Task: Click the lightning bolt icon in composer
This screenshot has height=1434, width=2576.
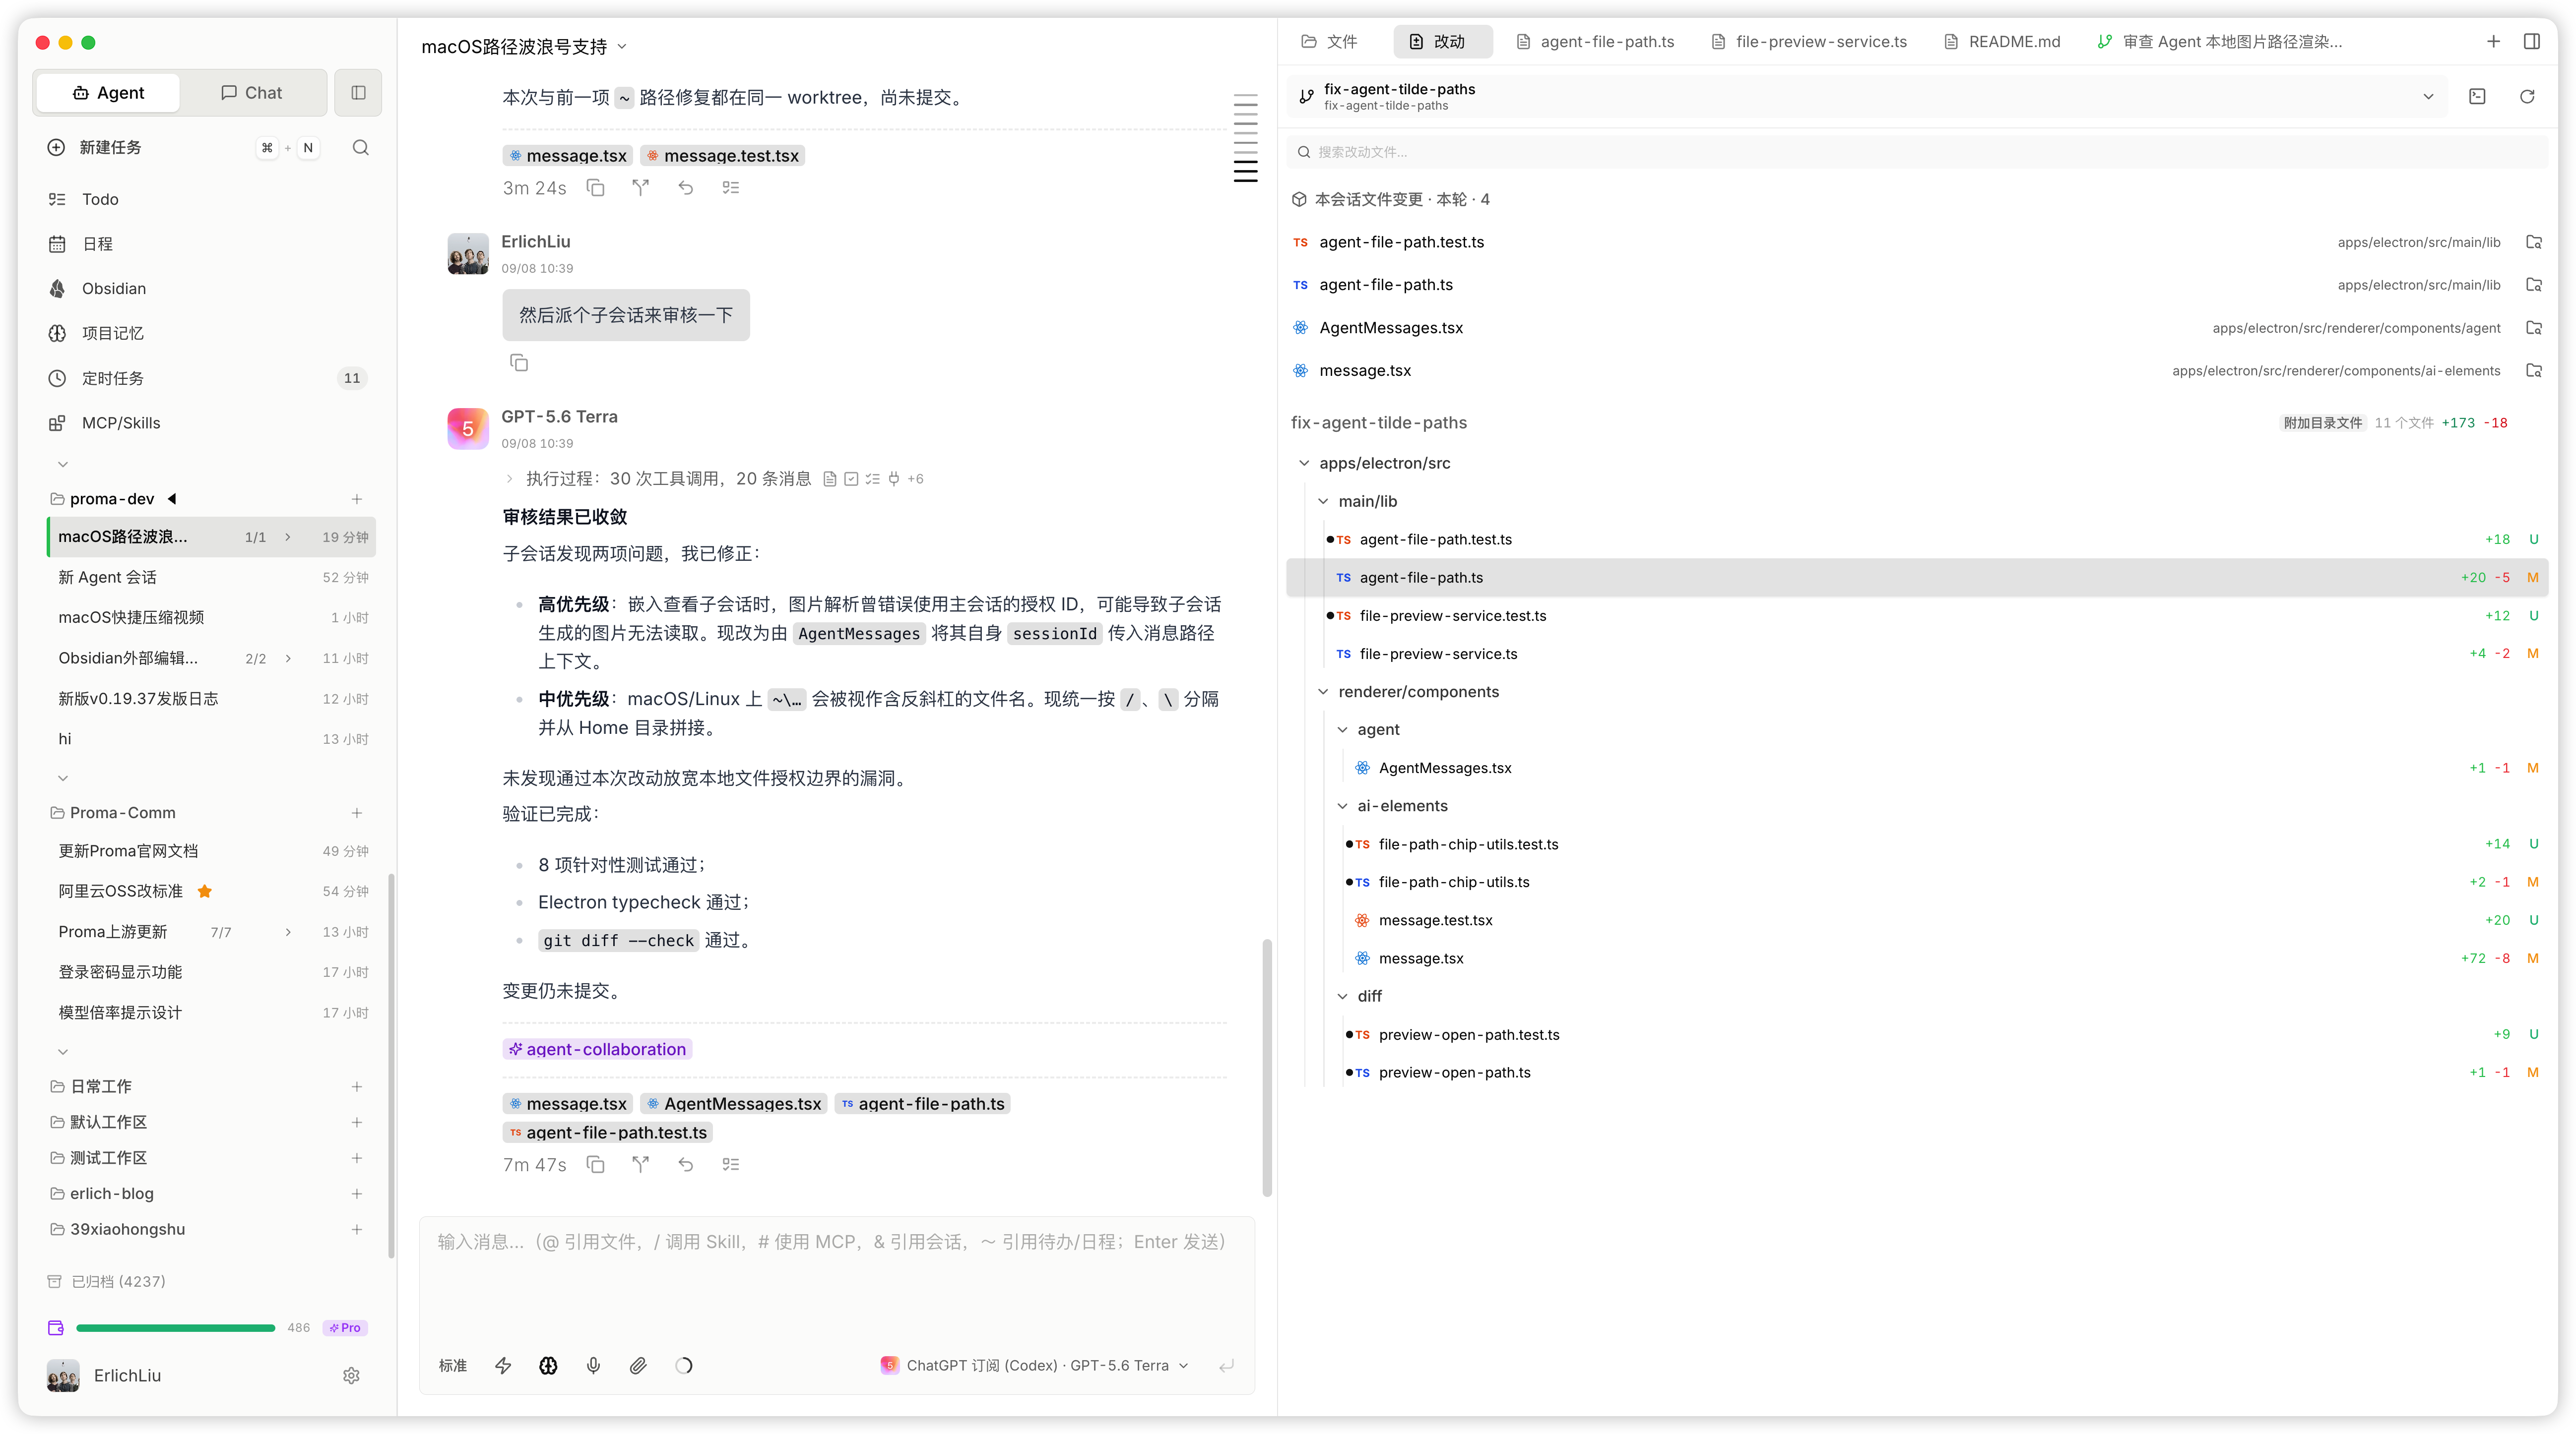Action: pos(503,1365)
